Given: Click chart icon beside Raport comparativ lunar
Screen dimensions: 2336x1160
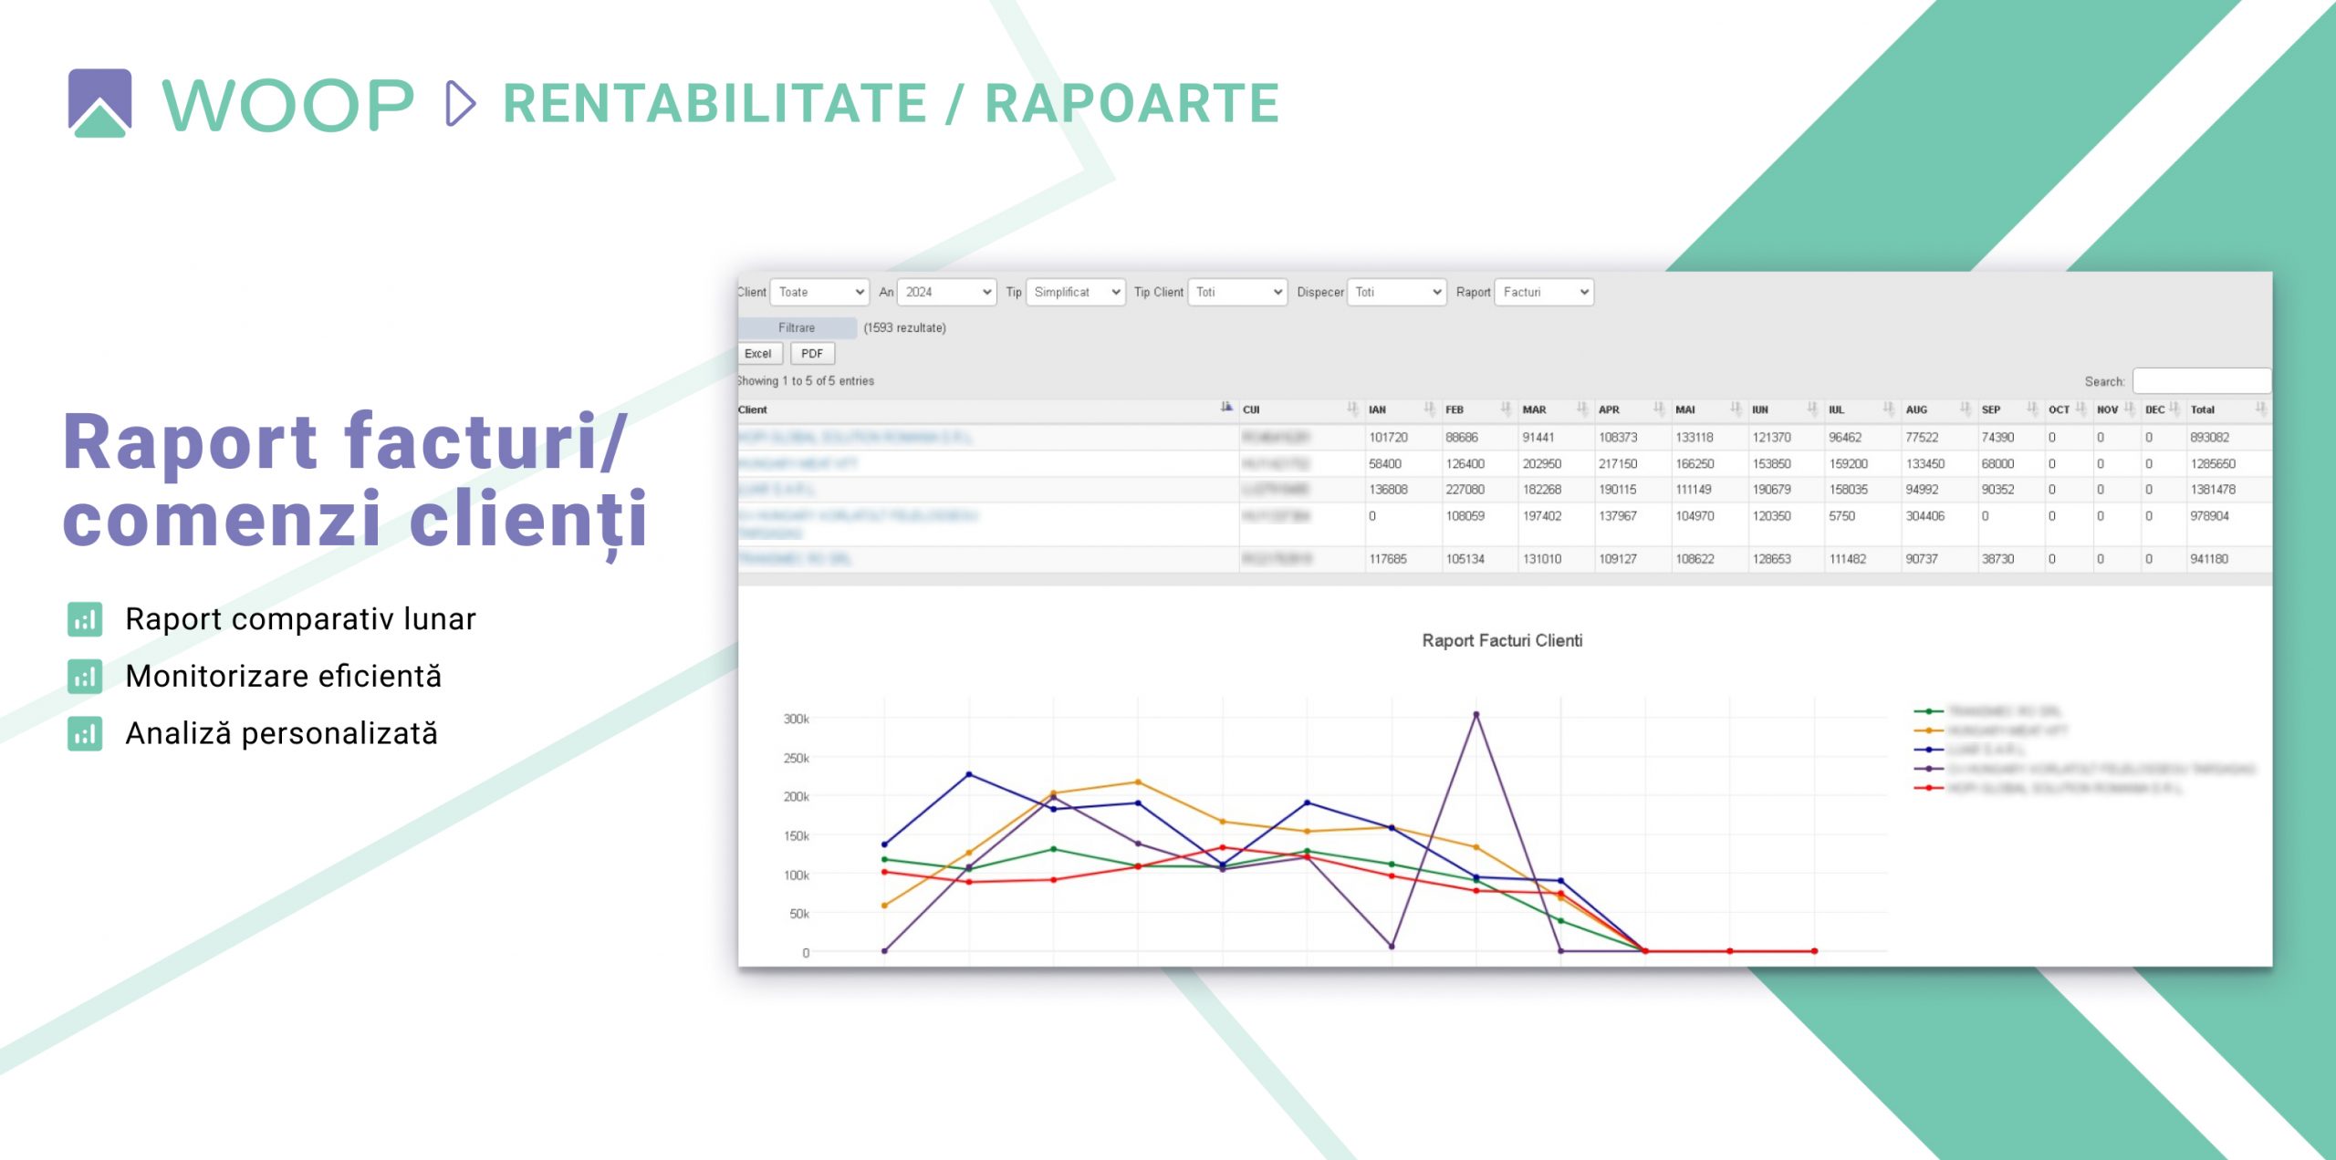Looking at the screenshot, I should pyautogui.click(x=85, y=619).
